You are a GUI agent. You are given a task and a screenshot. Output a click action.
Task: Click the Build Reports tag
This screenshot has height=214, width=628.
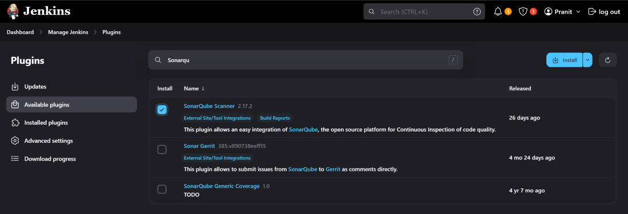click(x=275, y=118)
